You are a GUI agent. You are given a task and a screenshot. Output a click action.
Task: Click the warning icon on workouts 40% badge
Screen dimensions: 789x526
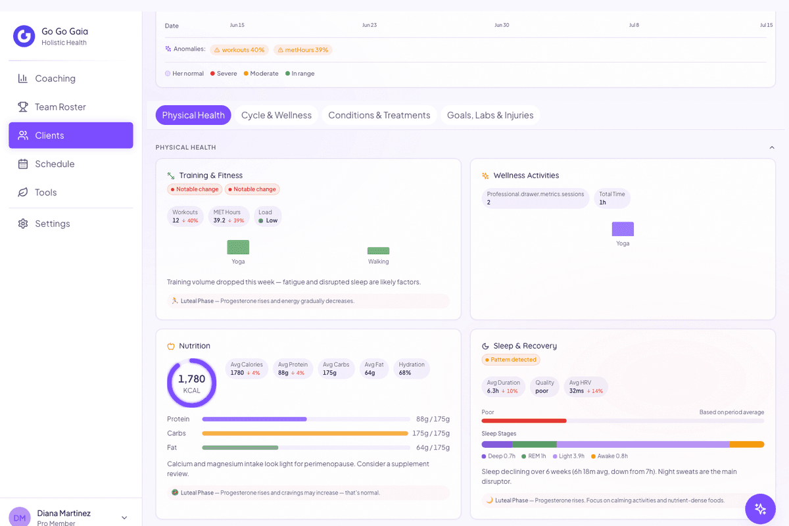(x=217, y=50)
